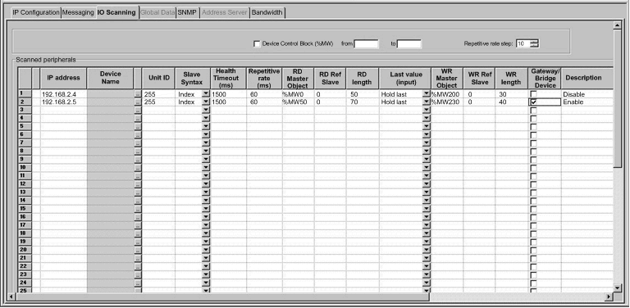630x308 pixels.
Task: Open Last value dropdown in row 14
Action: coord(427,201)
